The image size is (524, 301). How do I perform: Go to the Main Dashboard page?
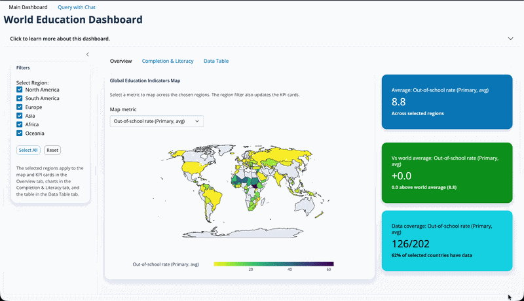(x=28, y=7)
